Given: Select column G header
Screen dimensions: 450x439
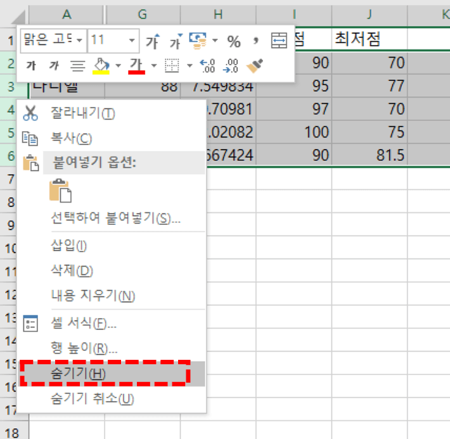Looking at the screenshot, I should coord(143,15).
